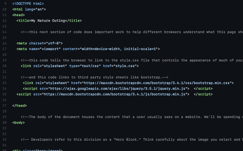Click the bootstrap.min.css URL
The image size is (243, 151).
point(157,83)
